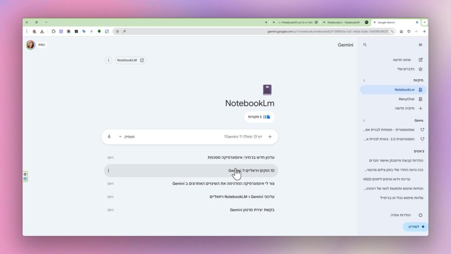Open the מעמיק model mode dropdown
451x254 pixels.
(x=127, y=137)
